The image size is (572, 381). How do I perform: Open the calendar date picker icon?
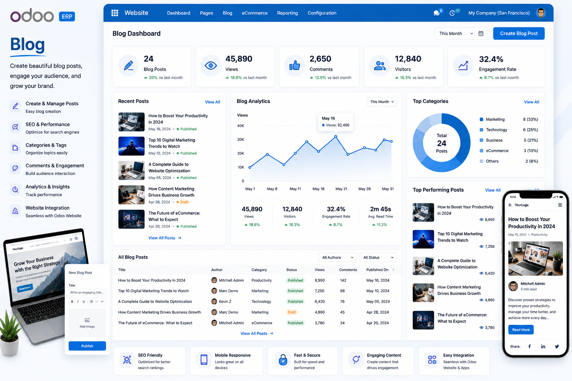click(x=481, y=33)
